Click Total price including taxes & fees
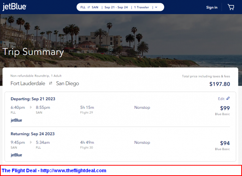Screen dimensions: 242x176 pos(206,76)
